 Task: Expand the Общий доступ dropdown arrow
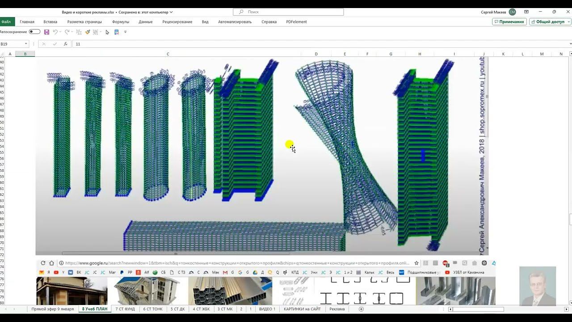point(568,21)
